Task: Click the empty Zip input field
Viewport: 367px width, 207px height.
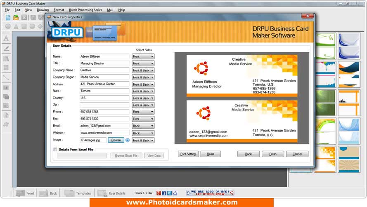Action: [104, 105]
